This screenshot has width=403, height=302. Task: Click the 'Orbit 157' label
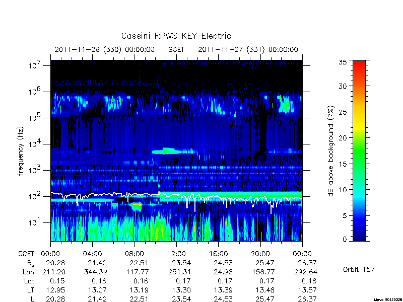pos(359,269)
